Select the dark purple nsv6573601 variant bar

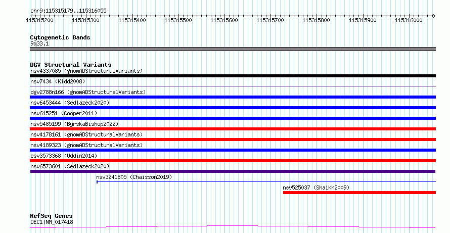[233, 171]
